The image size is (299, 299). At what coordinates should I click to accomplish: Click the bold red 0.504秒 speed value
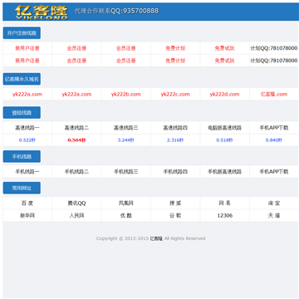pyautogui.click(x=76, y=140)
